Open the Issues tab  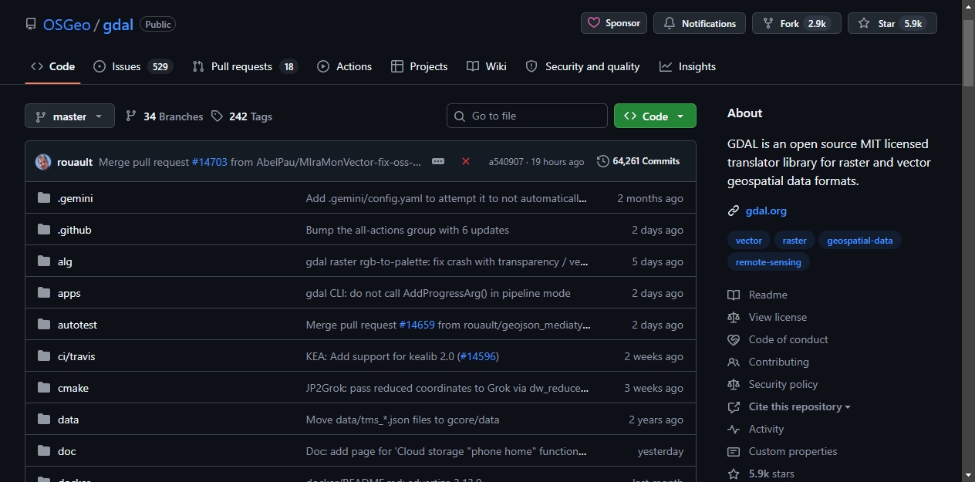132,66
